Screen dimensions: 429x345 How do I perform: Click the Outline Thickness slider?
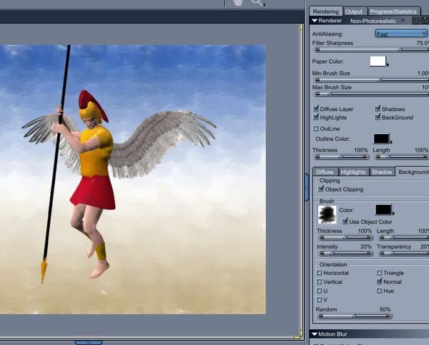[341, 157]
